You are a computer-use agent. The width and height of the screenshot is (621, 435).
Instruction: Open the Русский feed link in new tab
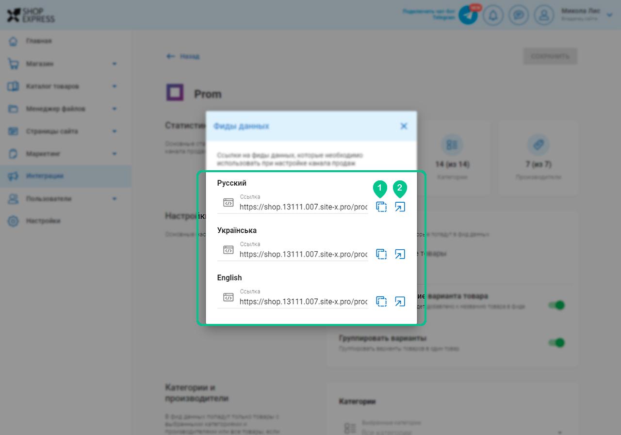click(399, 207)
